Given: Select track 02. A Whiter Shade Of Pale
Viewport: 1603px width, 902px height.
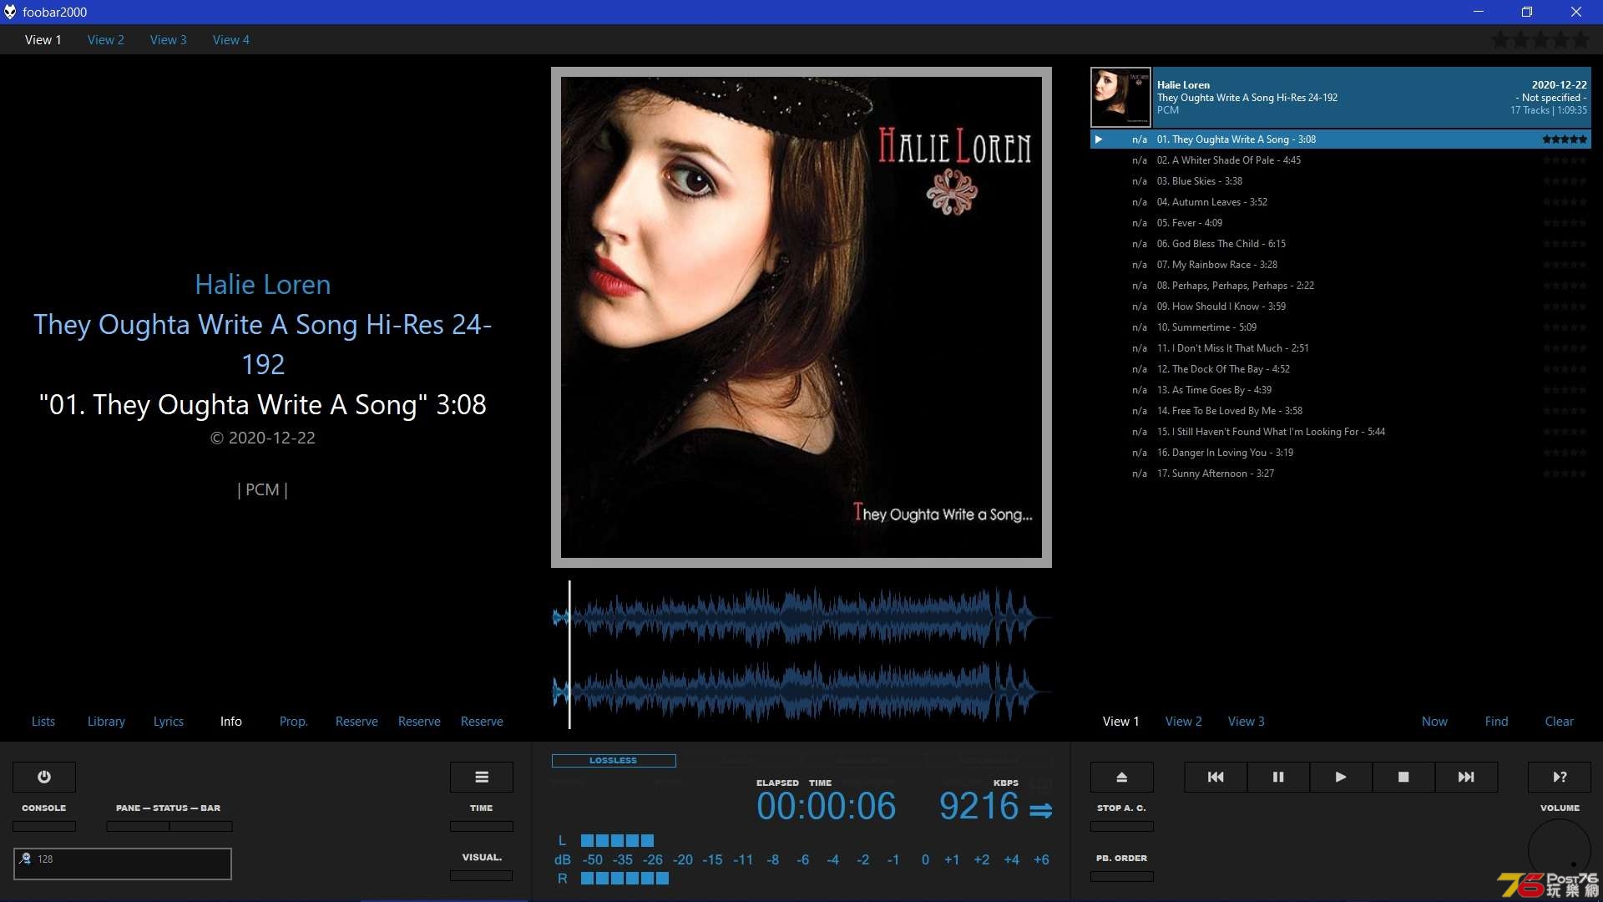Looking at the screenshot, I should 1341,160.
